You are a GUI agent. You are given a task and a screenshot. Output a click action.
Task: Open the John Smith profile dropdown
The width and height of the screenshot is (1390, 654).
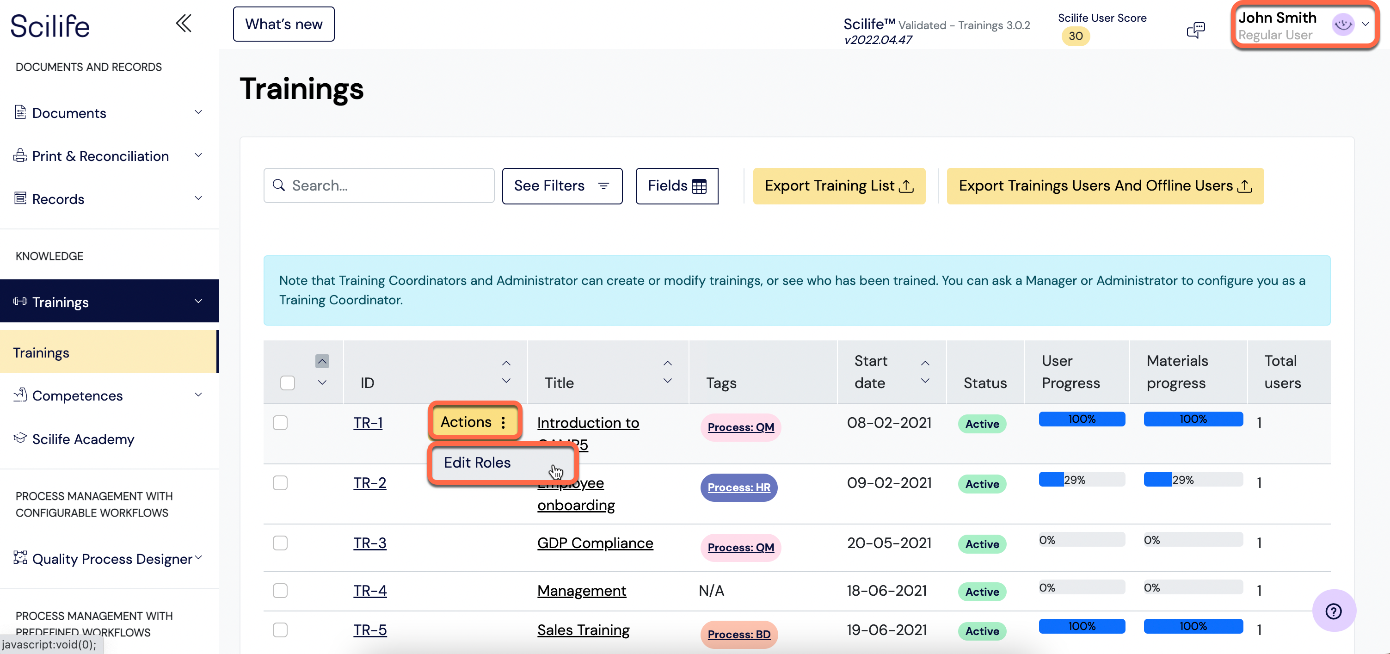pyautogui.click(x=1365, y=24)
